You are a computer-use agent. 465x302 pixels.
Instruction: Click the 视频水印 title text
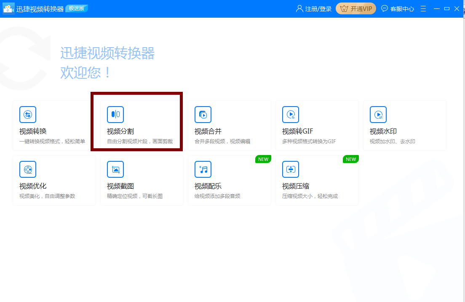point(383,131)
